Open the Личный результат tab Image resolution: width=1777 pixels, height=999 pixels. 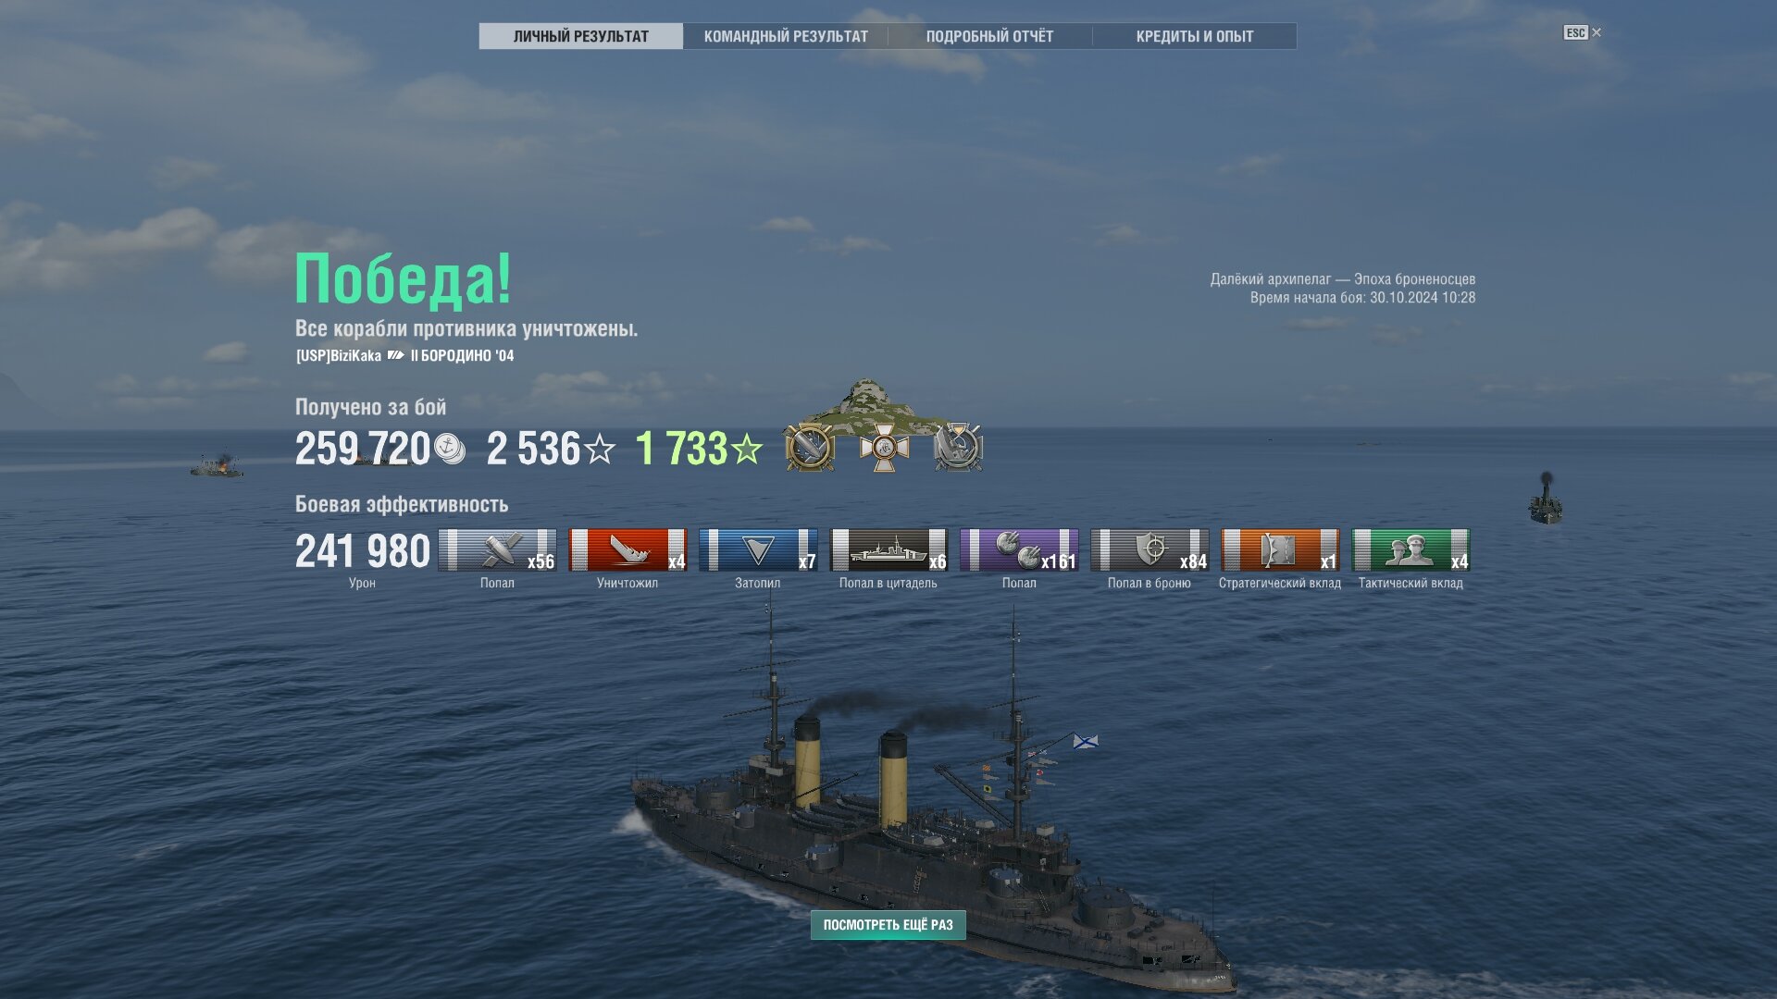tap(581, 36)
